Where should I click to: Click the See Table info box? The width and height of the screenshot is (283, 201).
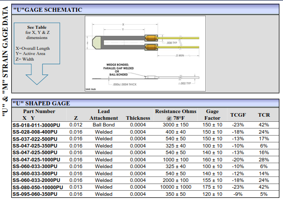[x=37, y=43]
